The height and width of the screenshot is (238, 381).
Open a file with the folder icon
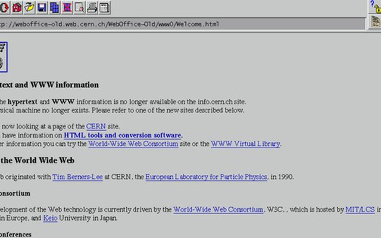pos(29,8)
